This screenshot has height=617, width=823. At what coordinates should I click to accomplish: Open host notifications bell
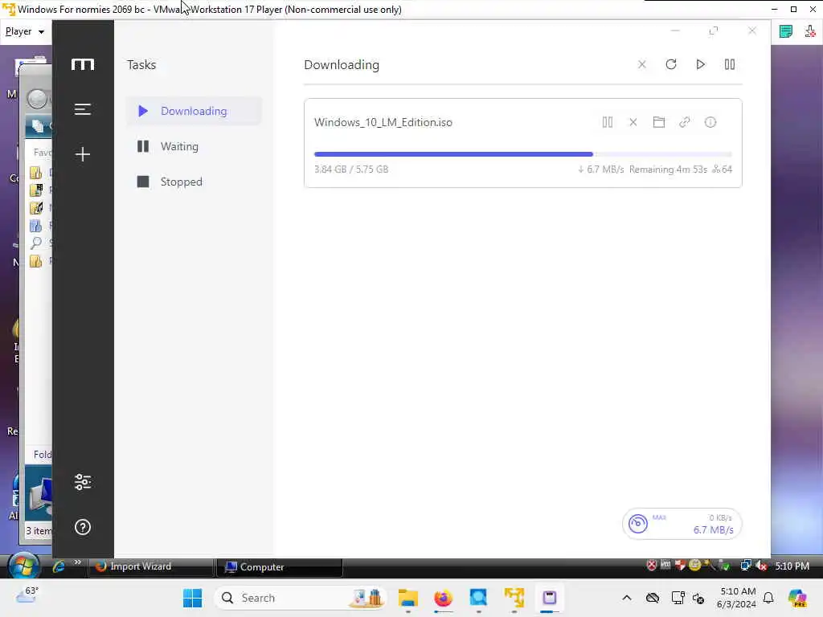(x=768, y=598)
